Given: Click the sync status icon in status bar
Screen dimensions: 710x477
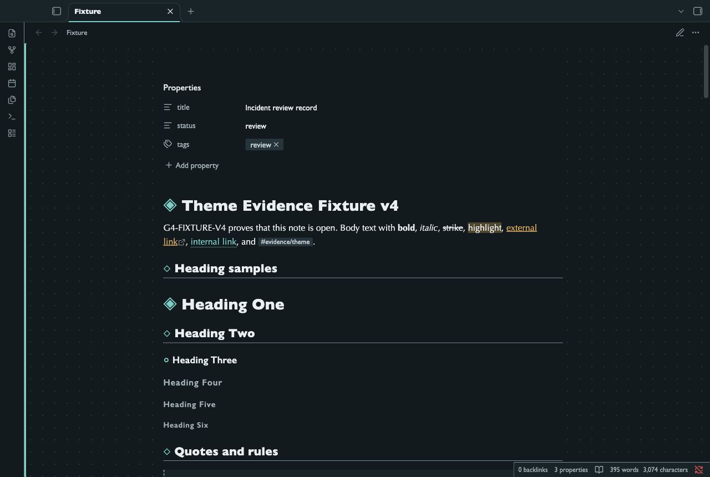Looking at the screenshot, I should (x=699, y=470).
